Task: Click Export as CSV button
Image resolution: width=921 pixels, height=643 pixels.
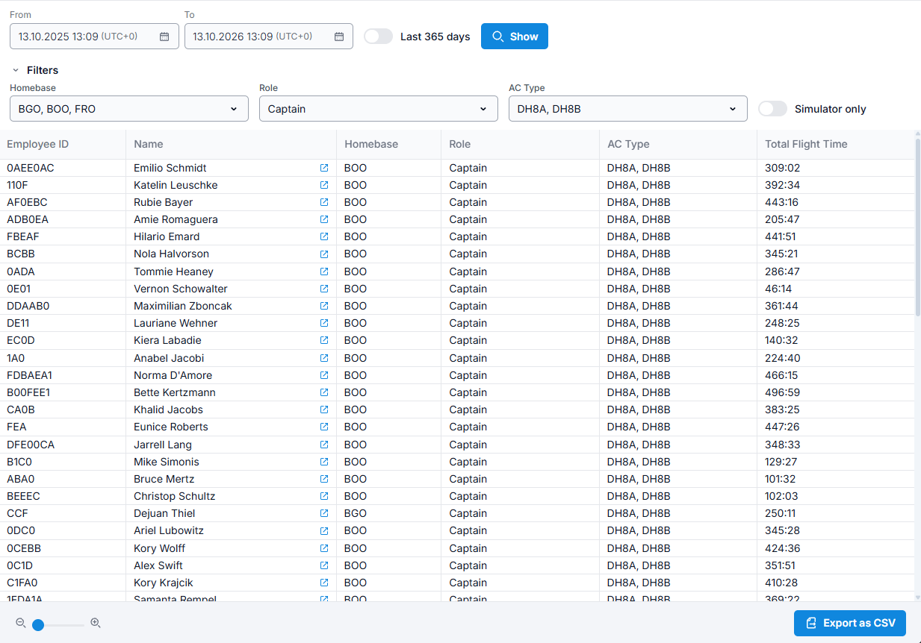Action: pyautogui.click(x=850, y=623)
